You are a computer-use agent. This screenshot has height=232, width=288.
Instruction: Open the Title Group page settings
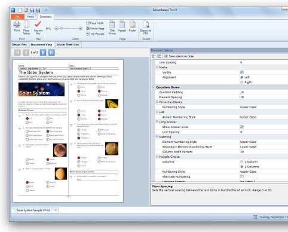point(112,28)
